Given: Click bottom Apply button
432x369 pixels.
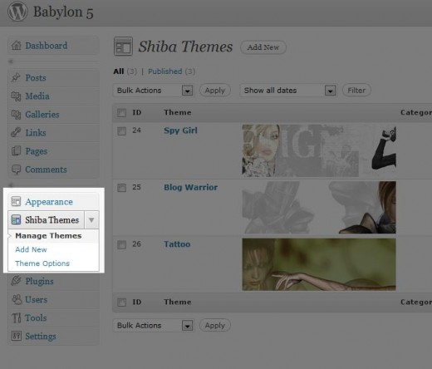Looking at the screenshot, I should pyautogui.click(x=215, y=326).
